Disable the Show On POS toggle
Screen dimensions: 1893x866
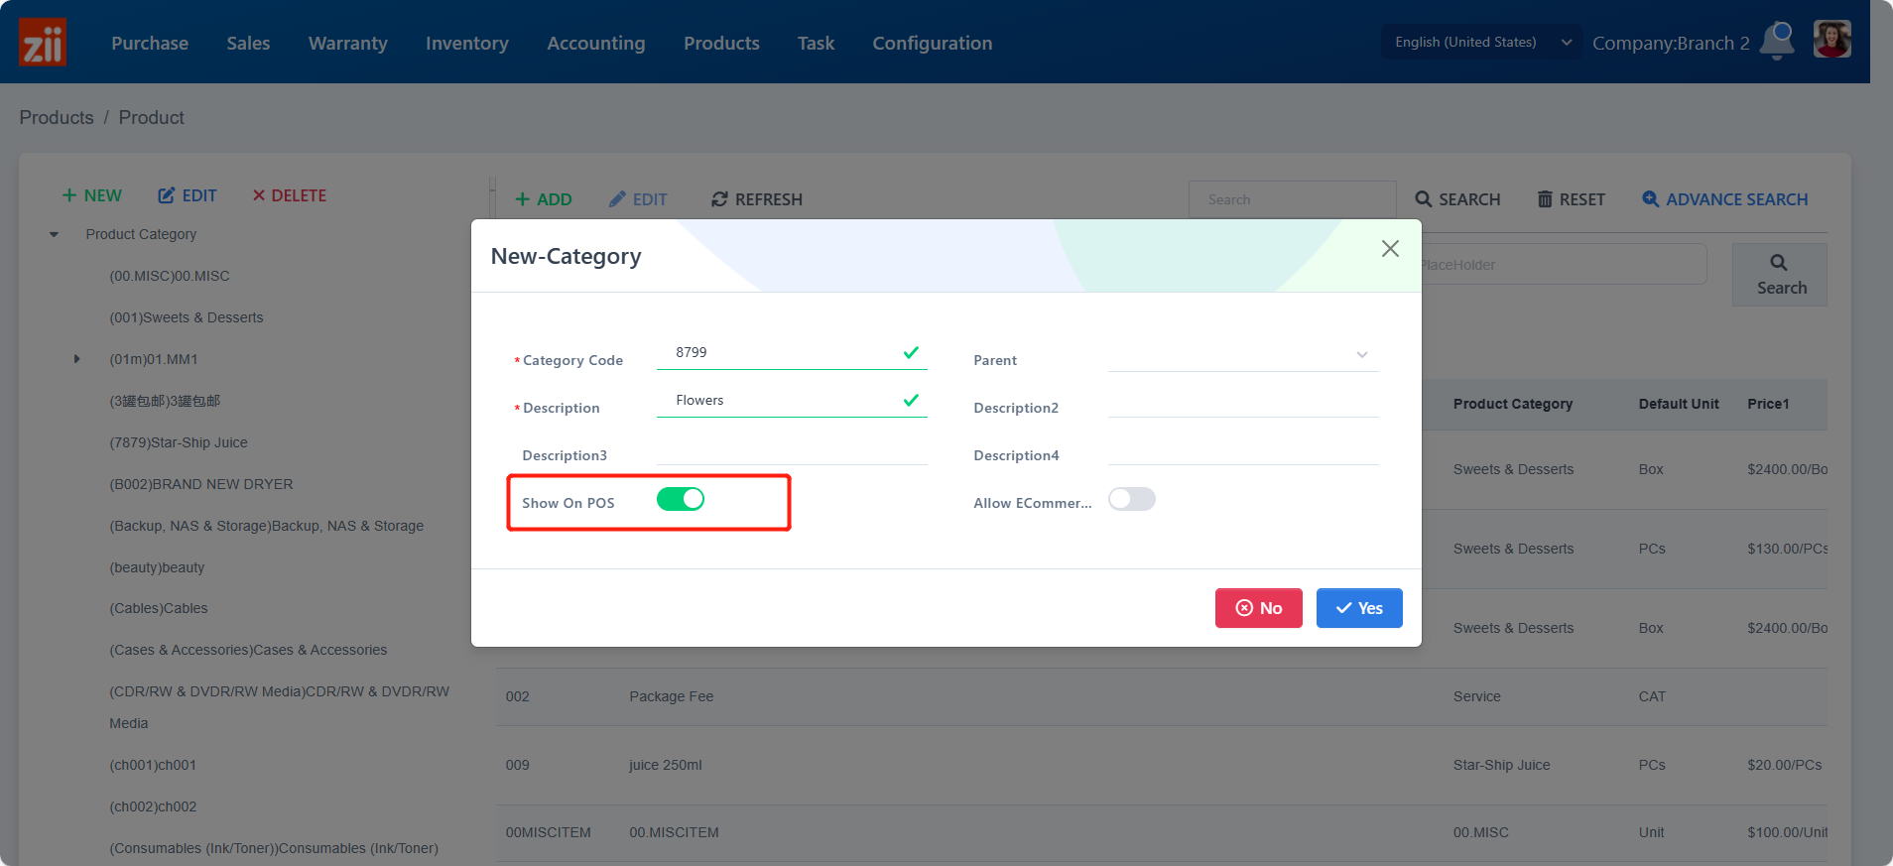(x=681, y=499)
